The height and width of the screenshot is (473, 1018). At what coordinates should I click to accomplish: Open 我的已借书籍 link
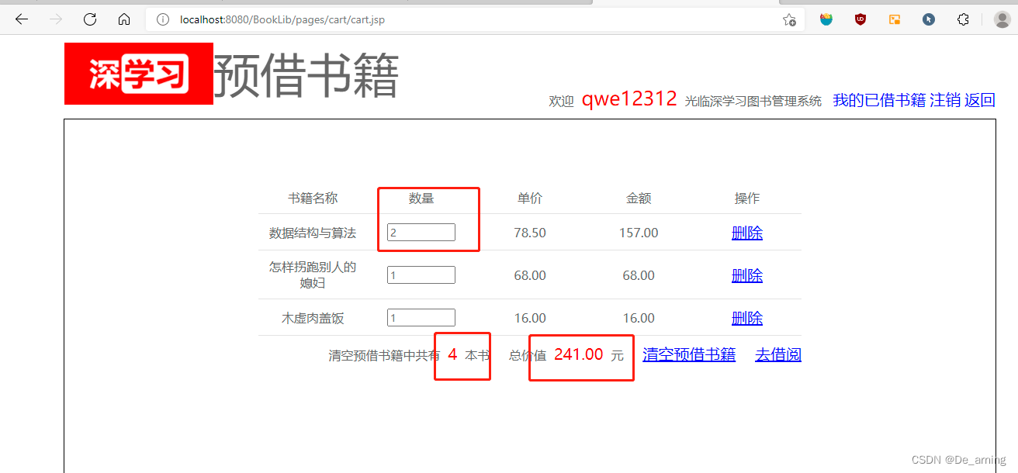click(x=879, y=100)
